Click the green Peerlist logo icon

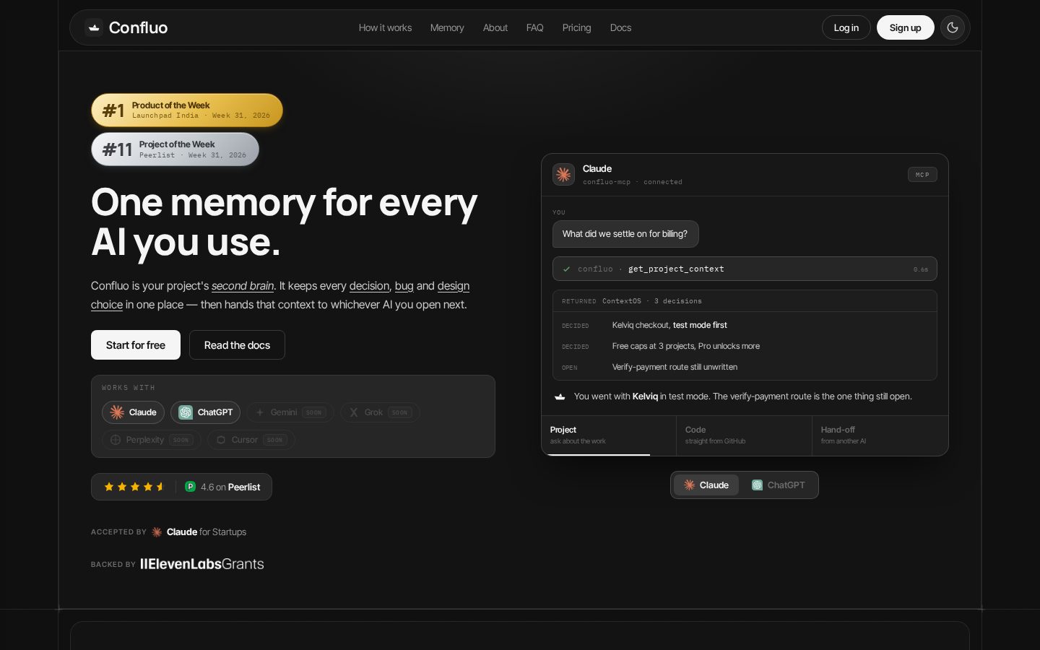click(x=191, y=487)
